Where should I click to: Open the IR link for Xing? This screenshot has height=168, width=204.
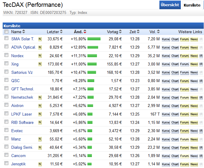click(201, 64)
